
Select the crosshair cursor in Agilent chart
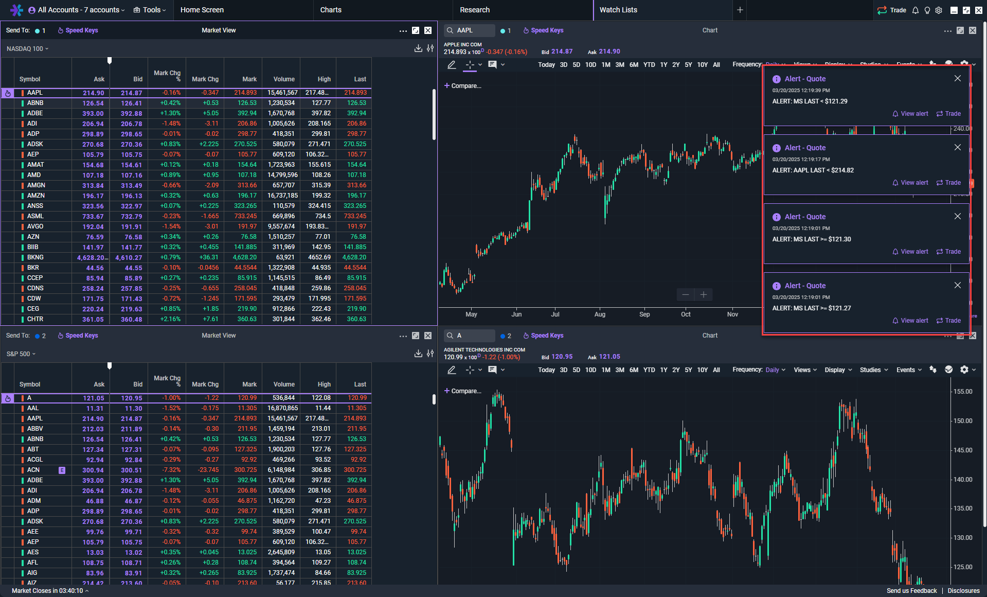click(x=470, y=370)
